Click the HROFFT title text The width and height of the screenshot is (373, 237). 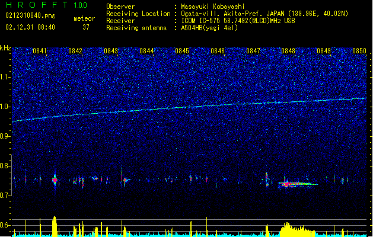(37, 5)
